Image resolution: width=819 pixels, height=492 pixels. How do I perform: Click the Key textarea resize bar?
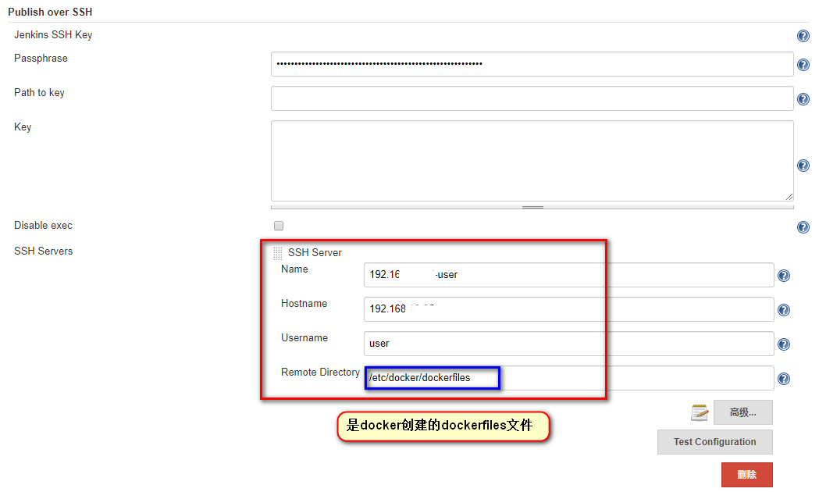(x=532, y=208)
